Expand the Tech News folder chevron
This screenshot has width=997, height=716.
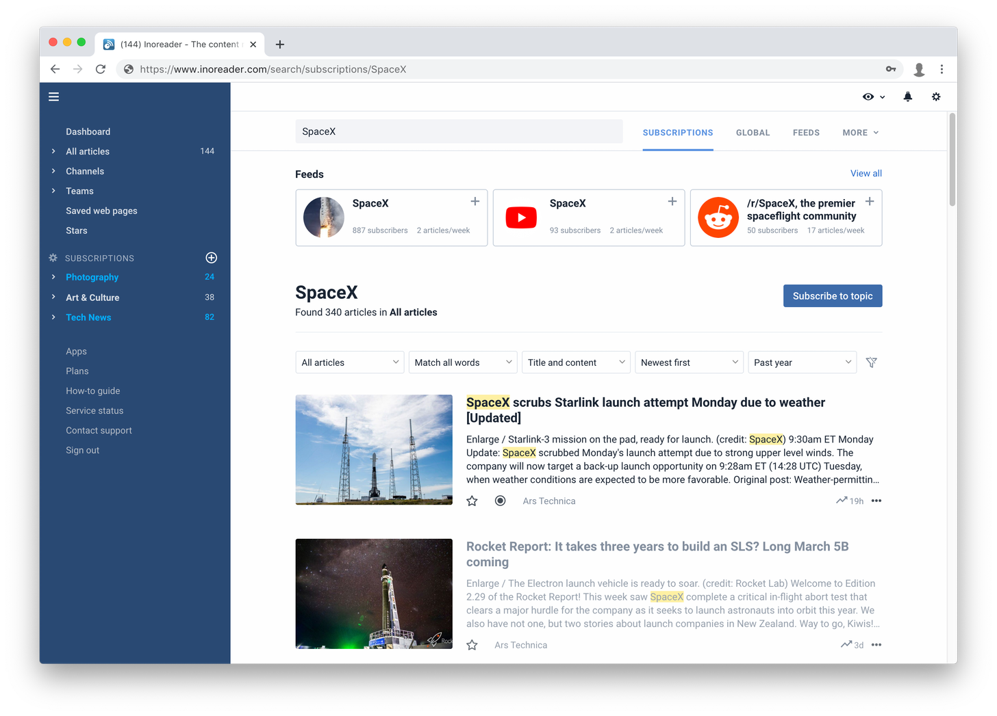click(53, 317)
